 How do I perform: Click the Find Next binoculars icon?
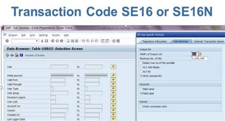[x=77, y=41]
